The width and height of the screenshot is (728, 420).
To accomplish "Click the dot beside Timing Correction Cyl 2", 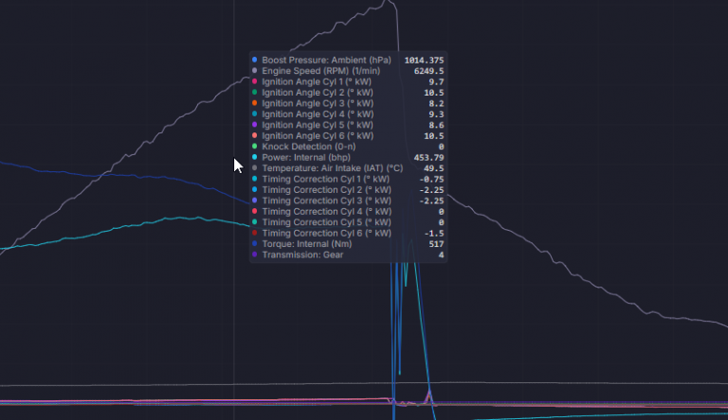I will click(x=254, y=189).
